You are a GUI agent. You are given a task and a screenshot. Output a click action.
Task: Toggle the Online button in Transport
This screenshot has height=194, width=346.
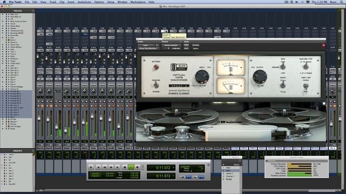(91, 168)
